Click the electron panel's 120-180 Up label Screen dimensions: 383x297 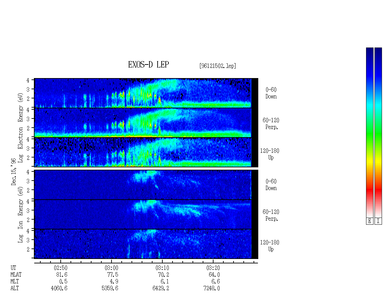click(270, 154)
